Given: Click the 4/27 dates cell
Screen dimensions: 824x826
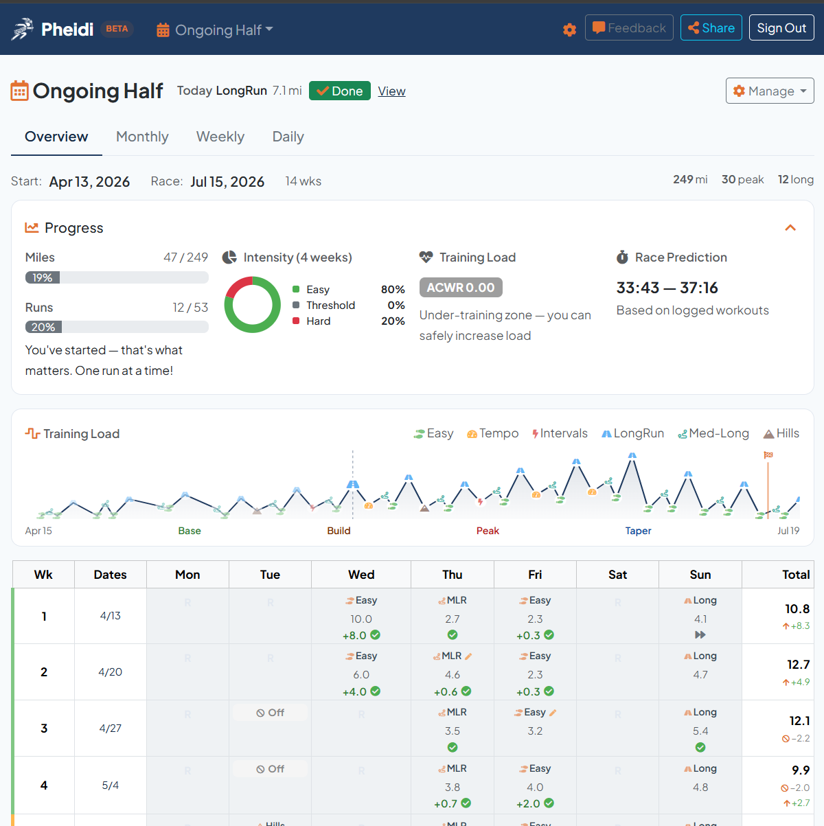Looking at the screenshot, I should (111, 728).
